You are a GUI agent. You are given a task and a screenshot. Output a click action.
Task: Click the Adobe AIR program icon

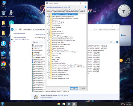32,49
